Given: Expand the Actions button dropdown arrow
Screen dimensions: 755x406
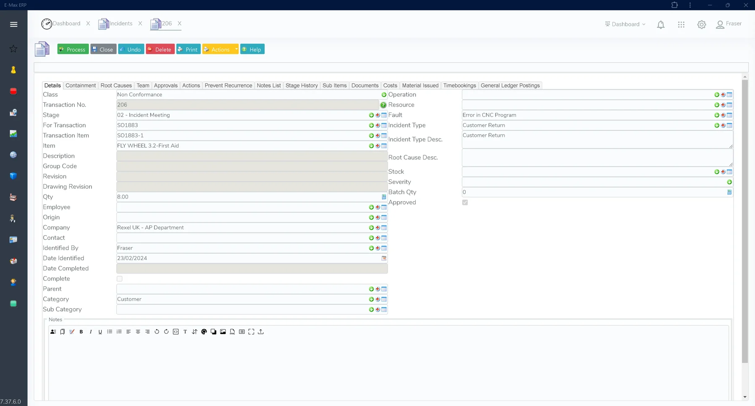Looking at the screenshot, I should point(236,49).
